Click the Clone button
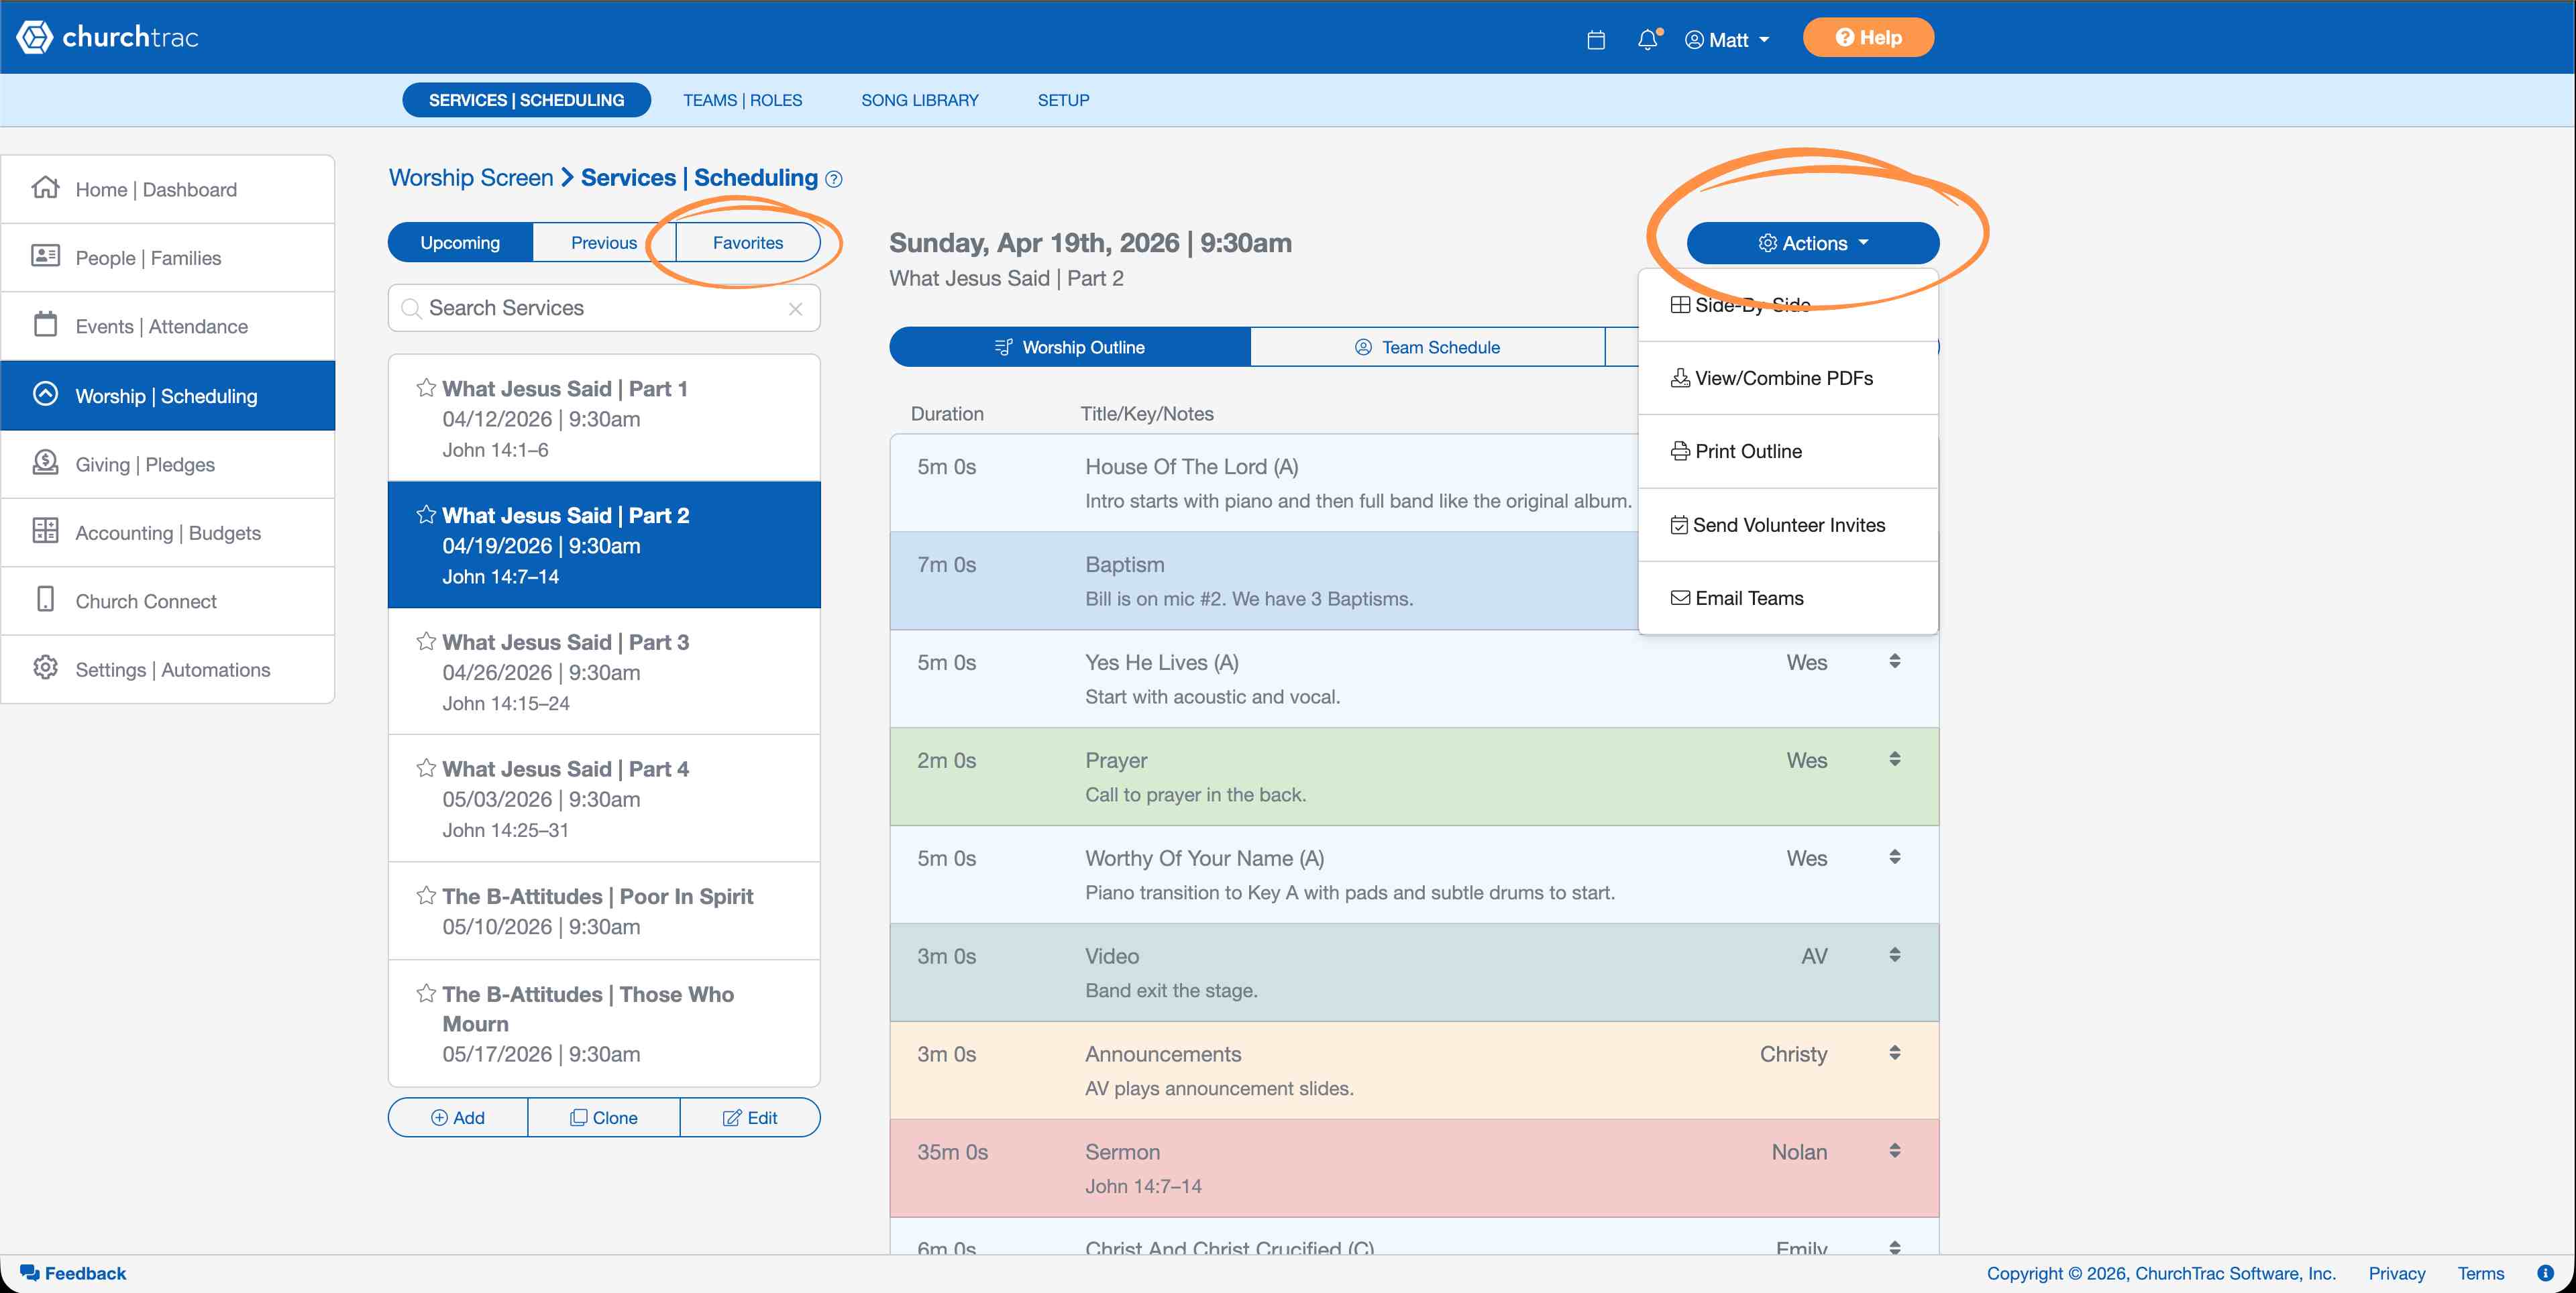 (604, 1117)
